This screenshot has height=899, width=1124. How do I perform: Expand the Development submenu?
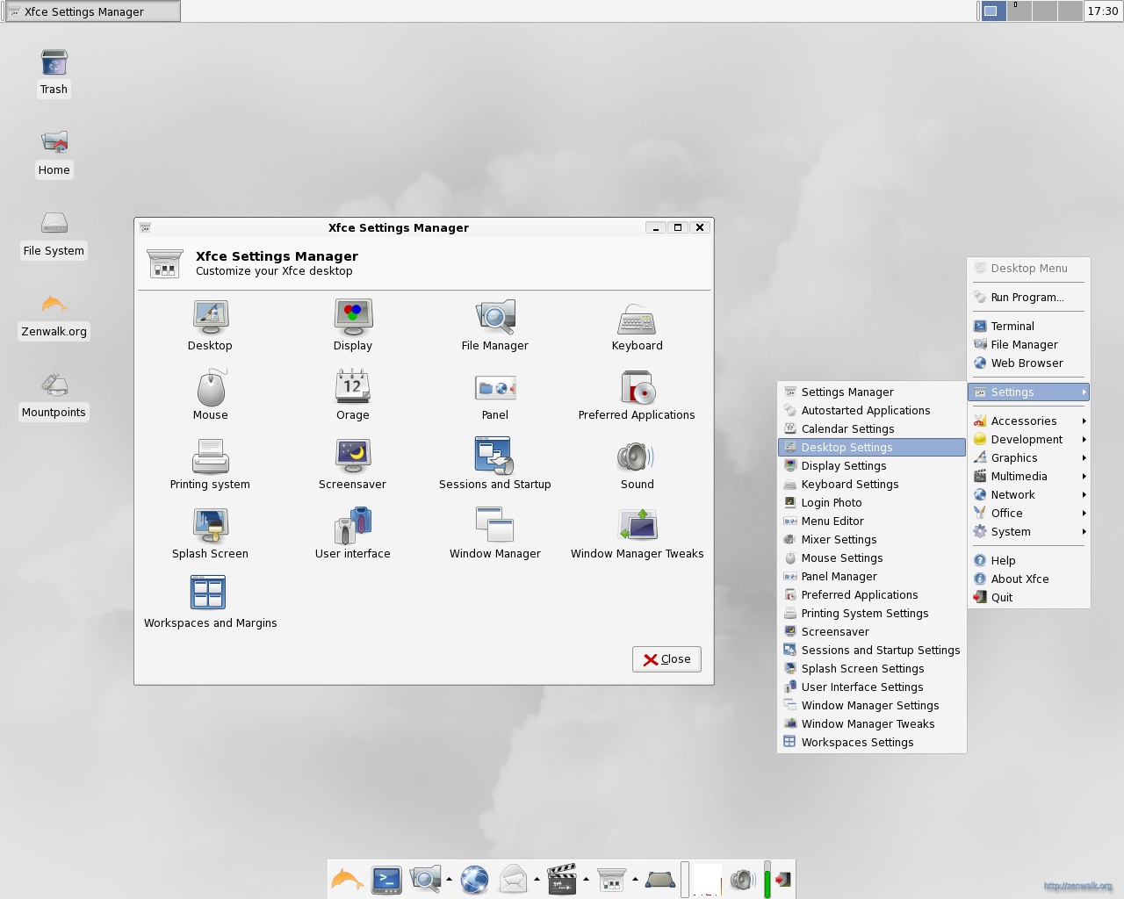[x=1029, y=440]
